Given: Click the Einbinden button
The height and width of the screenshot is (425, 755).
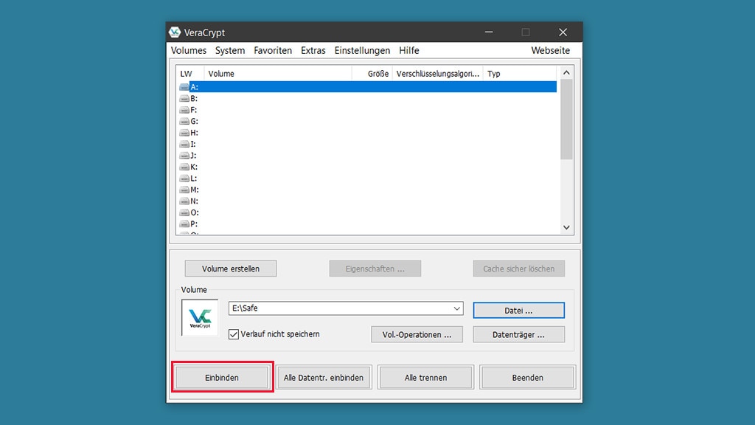Looking at the screenshot, I should point(222,377).
